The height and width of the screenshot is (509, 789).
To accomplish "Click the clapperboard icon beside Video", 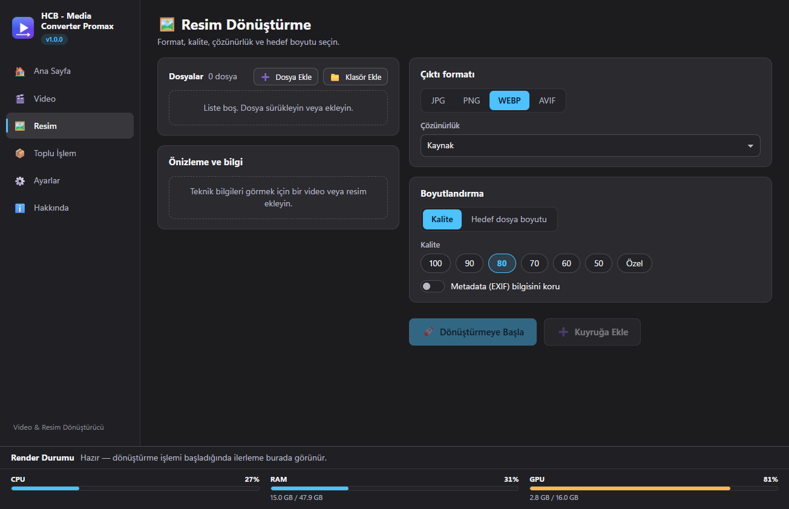I will pos(20,99).
